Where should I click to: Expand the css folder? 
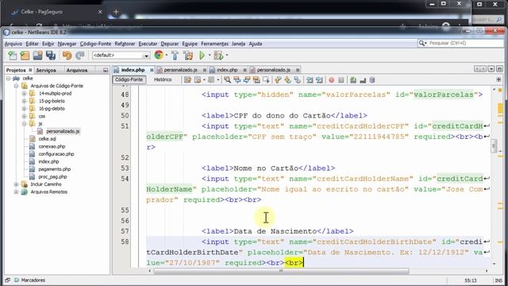pos(24,116)
